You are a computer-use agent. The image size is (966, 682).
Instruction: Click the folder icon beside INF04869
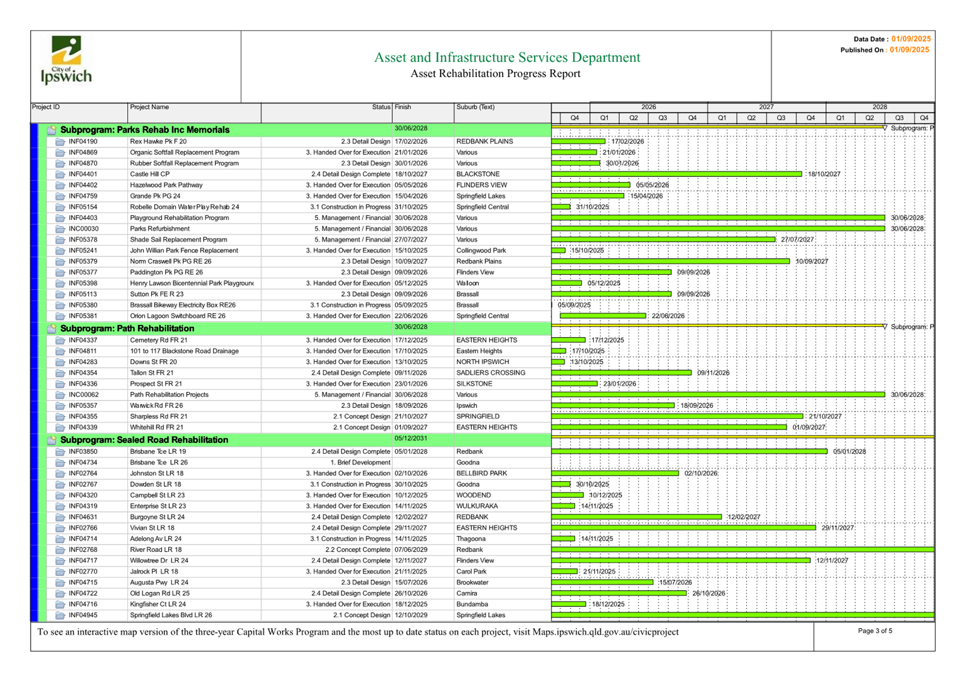tap(60, 152)
